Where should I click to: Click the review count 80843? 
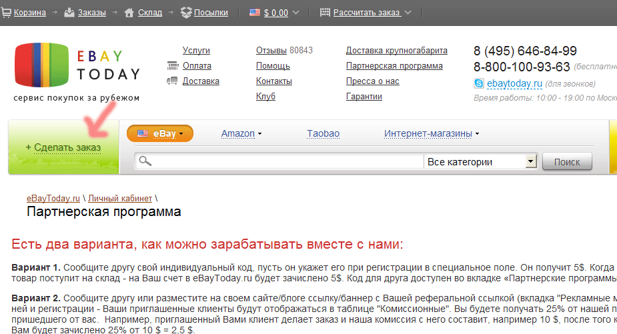301,51
